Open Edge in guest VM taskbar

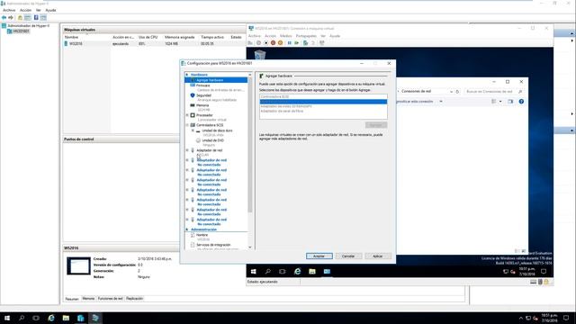point(298,272)
